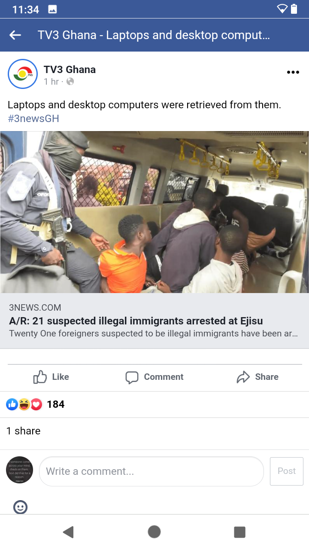Viewport: 309px width, 550px height.
Task: Tap the Post comment button
Action: [x=287, y=471]
